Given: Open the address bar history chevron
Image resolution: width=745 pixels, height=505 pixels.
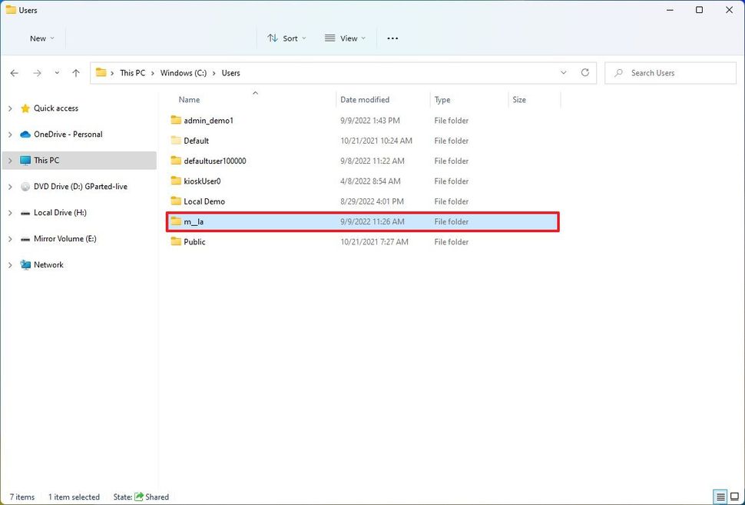Looking at the screenshot, I should 563,72.
